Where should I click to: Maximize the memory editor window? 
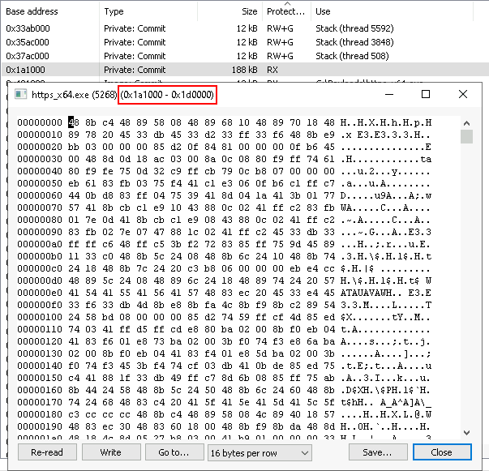tap(426, 95)
